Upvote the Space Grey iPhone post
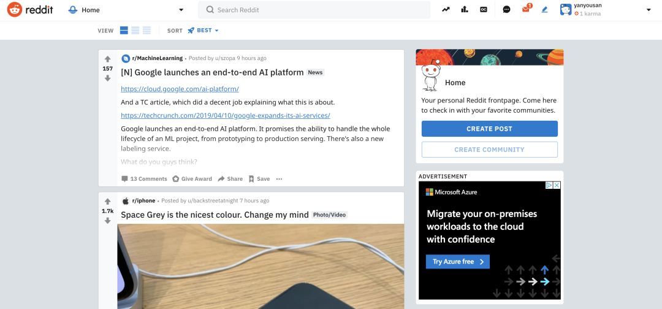 107,201
